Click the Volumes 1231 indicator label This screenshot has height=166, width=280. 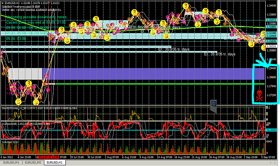click(10, 142)
